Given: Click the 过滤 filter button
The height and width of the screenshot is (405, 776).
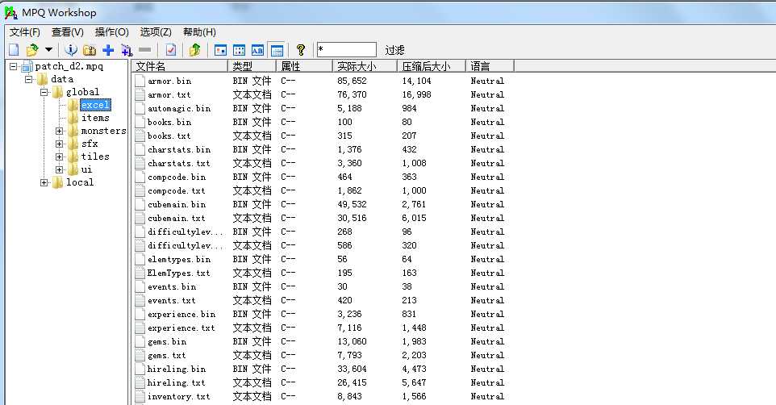Looking at the screenshot, I should [395, 50].
